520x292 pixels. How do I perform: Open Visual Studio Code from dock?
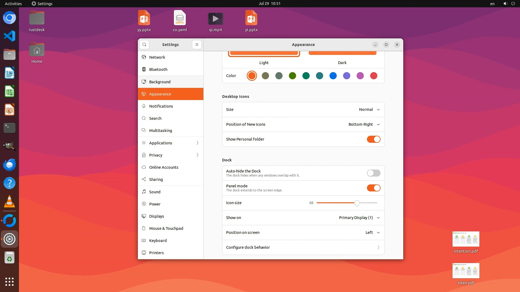[9, 36]
